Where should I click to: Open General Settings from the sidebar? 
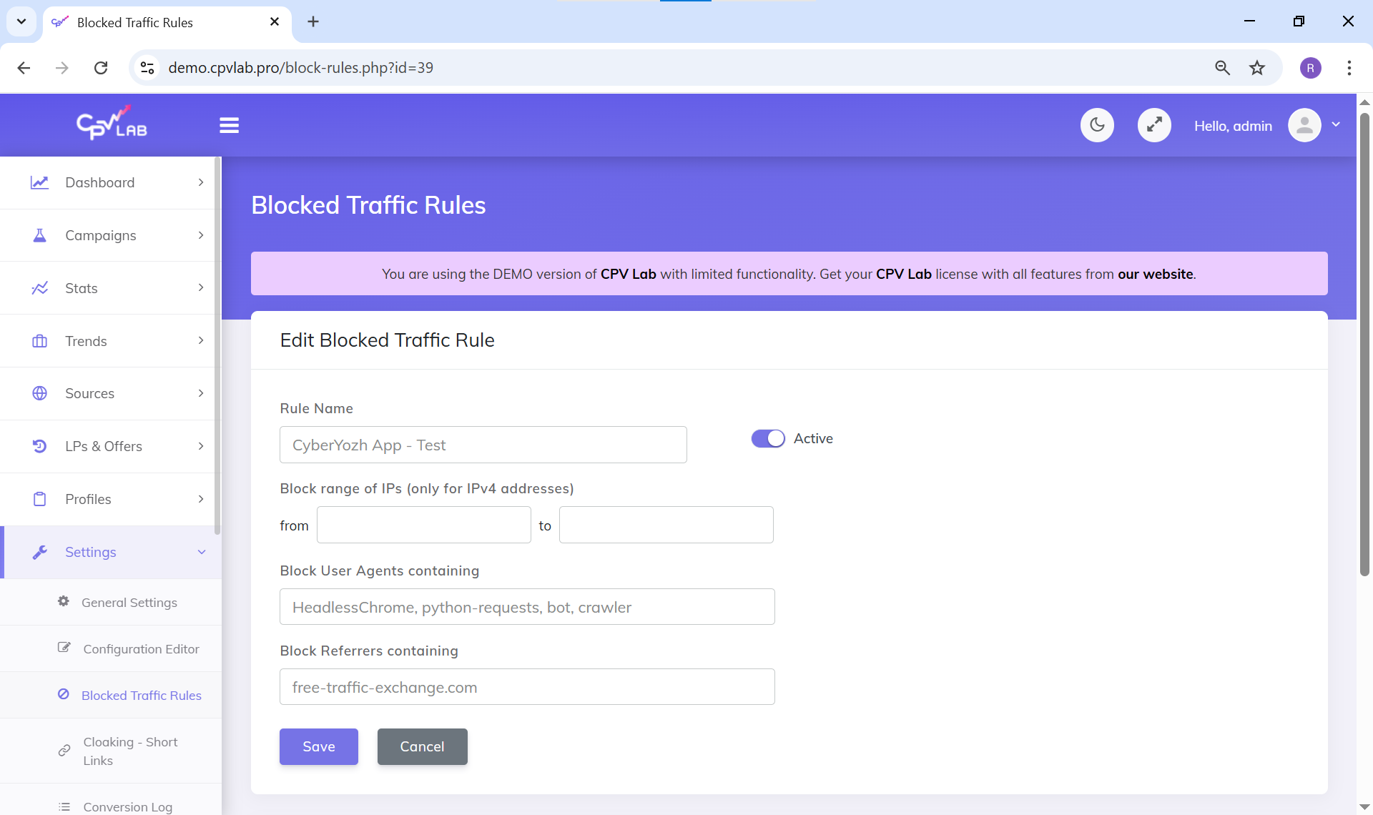pos(129,603)
